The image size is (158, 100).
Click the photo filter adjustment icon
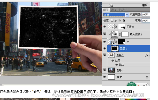pyautogui.click(x=115, y=34)
